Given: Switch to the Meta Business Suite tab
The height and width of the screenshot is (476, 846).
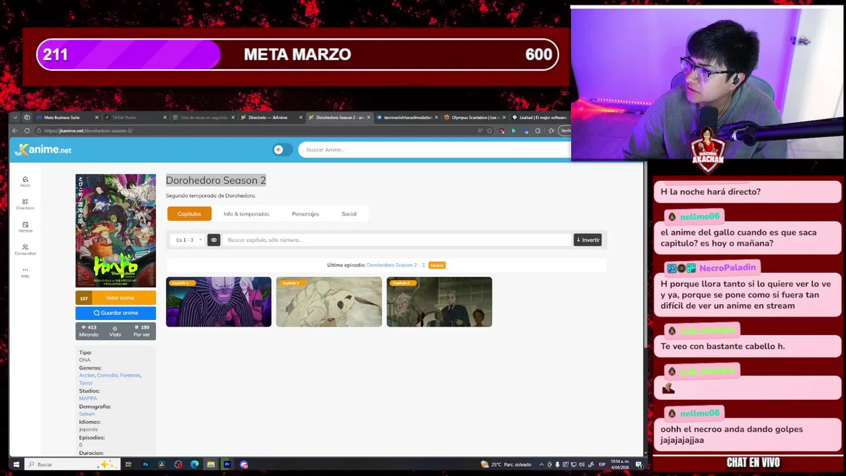Looking at the screenshot, I should 66,117.
